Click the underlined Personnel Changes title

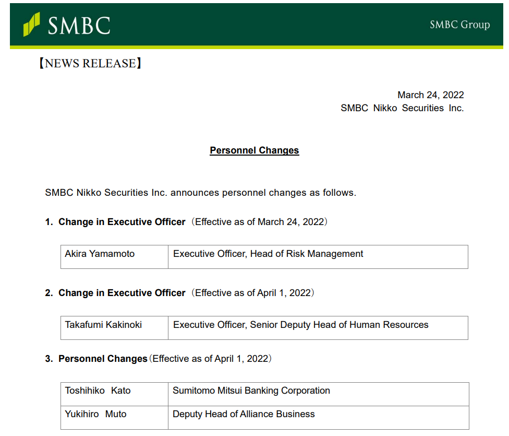[254, 150]
